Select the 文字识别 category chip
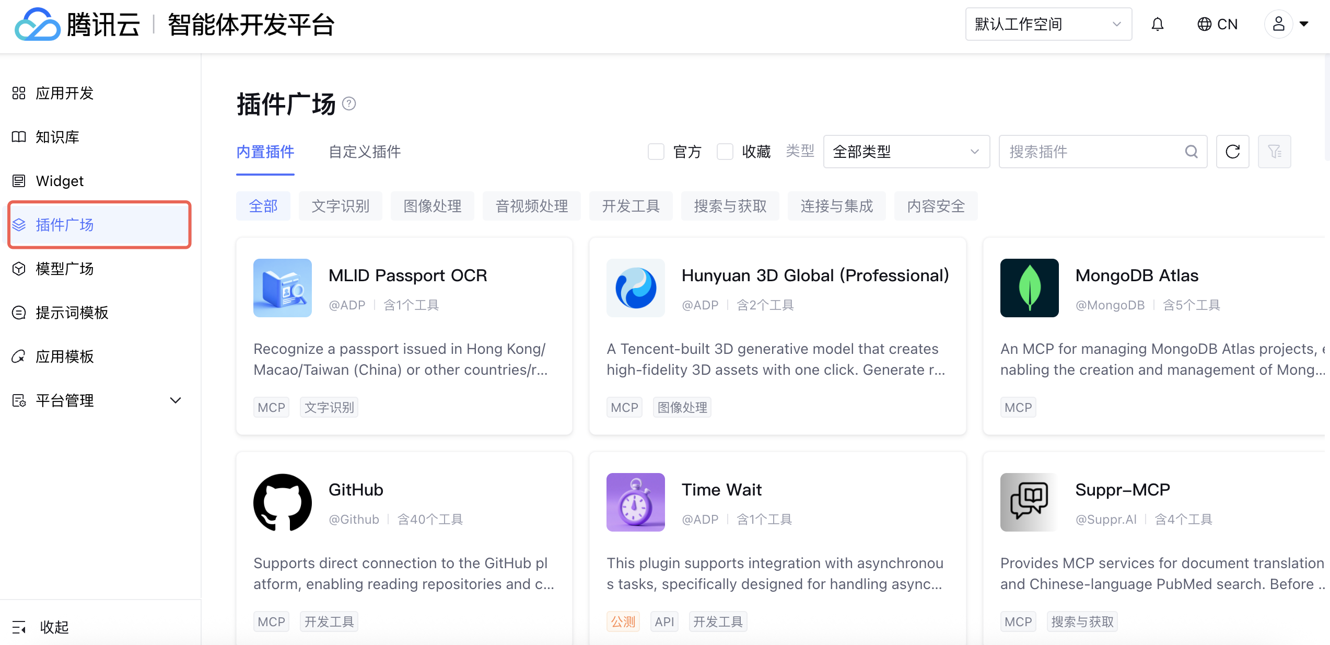Image resolution: width=1330 pixels, height=645 pixels. tap(340, 206)
